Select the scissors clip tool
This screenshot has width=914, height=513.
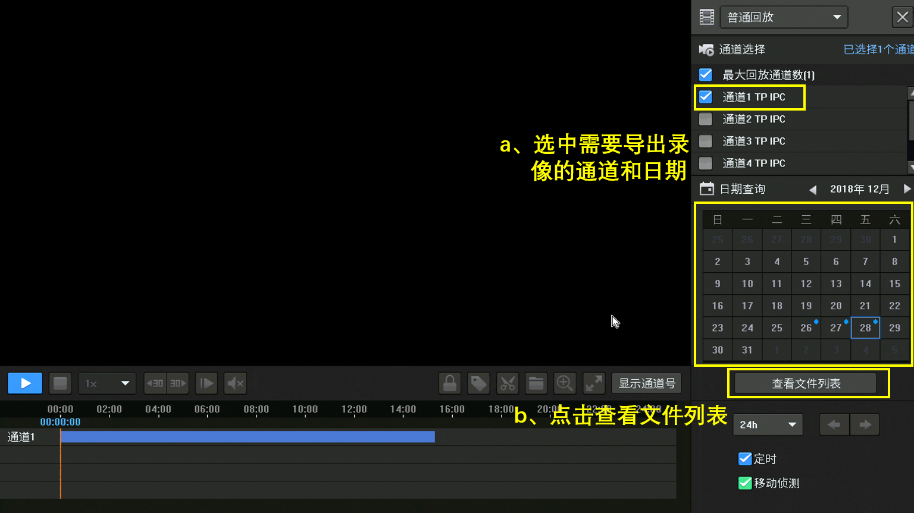(x=508, y=383)
